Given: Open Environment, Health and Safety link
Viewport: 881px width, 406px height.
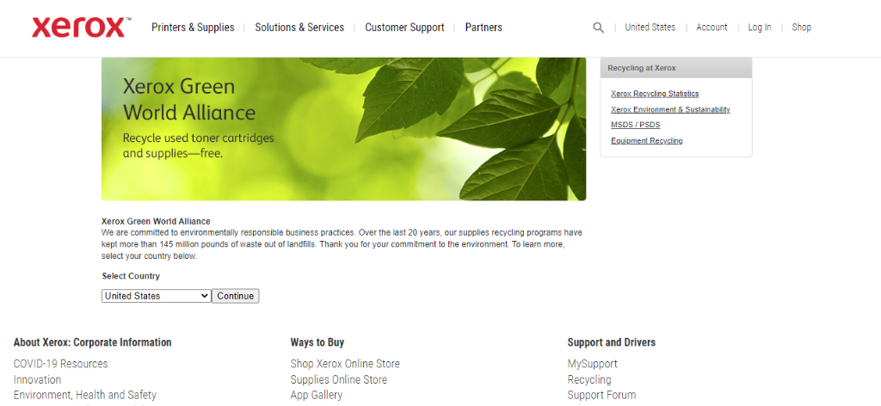Looking at the screenshot, I should pos(85,395).
